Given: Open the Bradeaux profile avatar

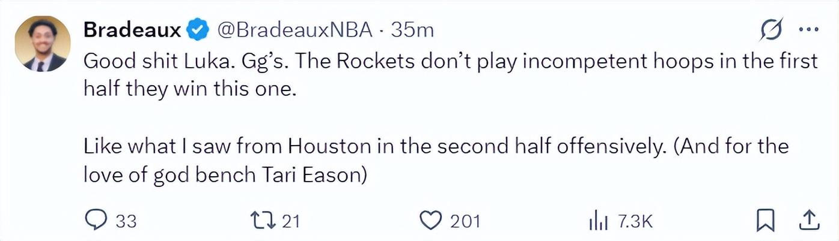Looking at the screenshot, I should 43,43.
